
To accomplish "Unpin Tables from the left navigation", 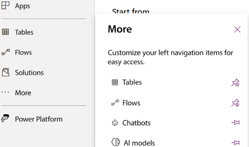I will (x=235, y=83).
